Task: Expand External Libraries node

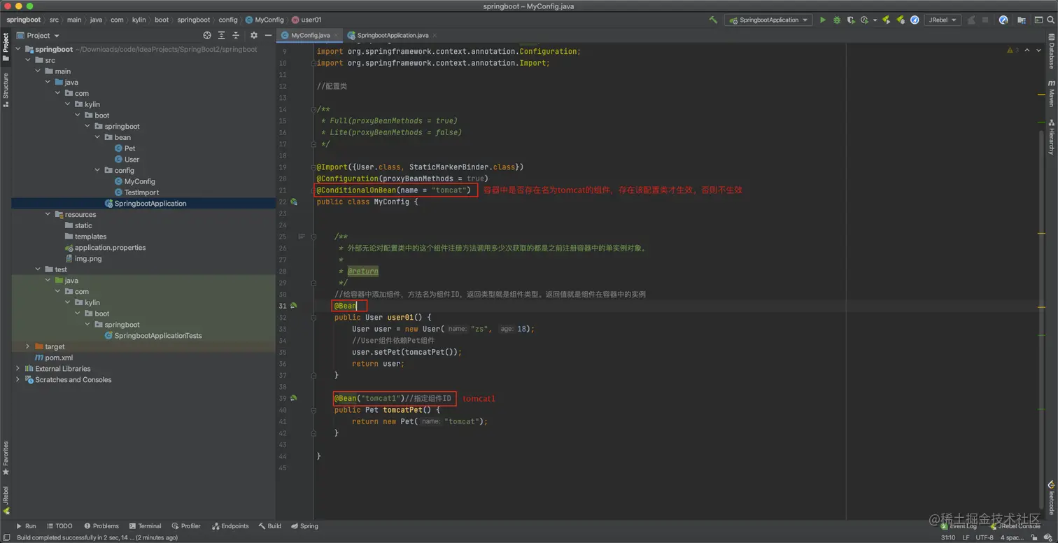Action: (17, 369)
